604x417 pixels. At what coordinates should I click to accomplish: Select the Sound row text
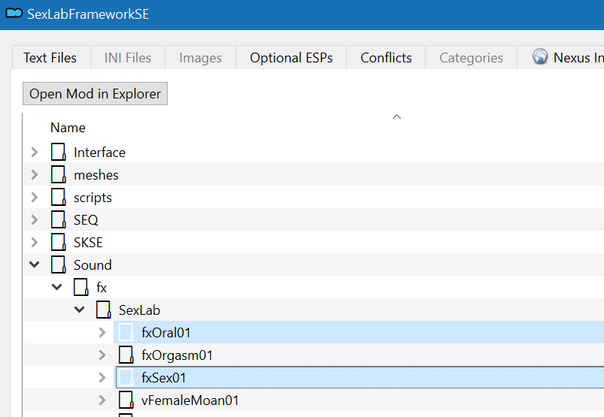pos(93,265)
